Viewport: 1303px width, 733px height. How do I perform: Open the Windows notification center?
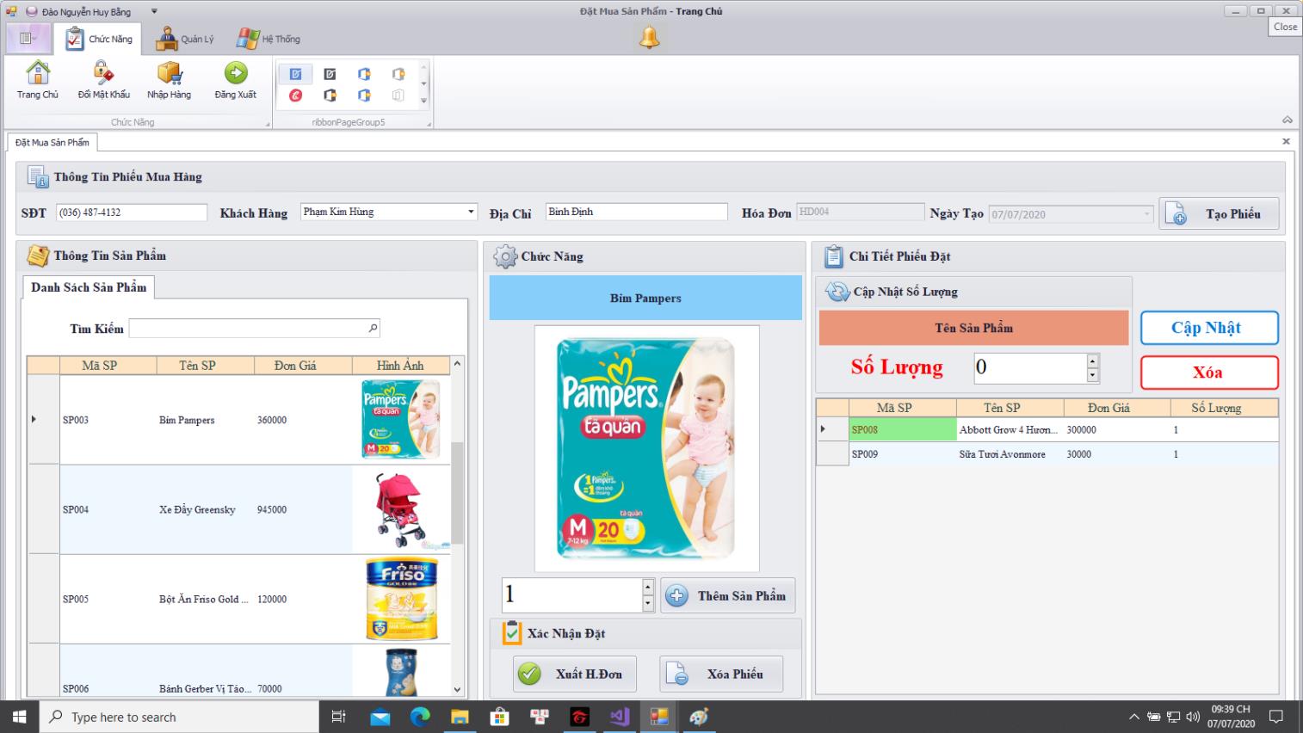[1276, 717]
